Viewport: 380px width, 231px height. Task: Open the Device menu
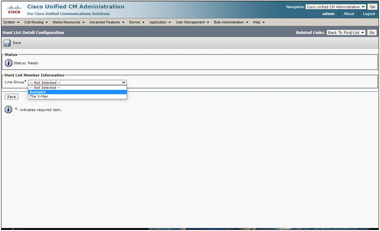tap(137, 22)
